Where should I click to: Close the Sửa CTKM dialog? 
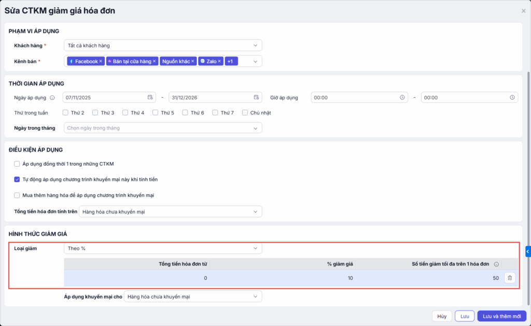tap(523, 10)
